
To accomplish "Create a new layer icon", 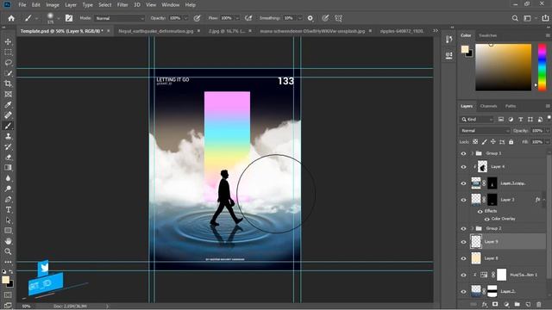I will [x=528, y=304].
